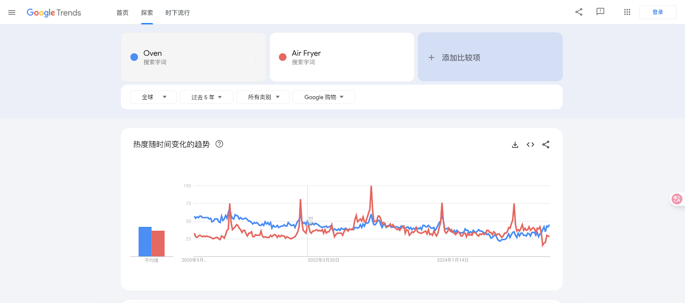Share the interest over time chart

[546, 144]
